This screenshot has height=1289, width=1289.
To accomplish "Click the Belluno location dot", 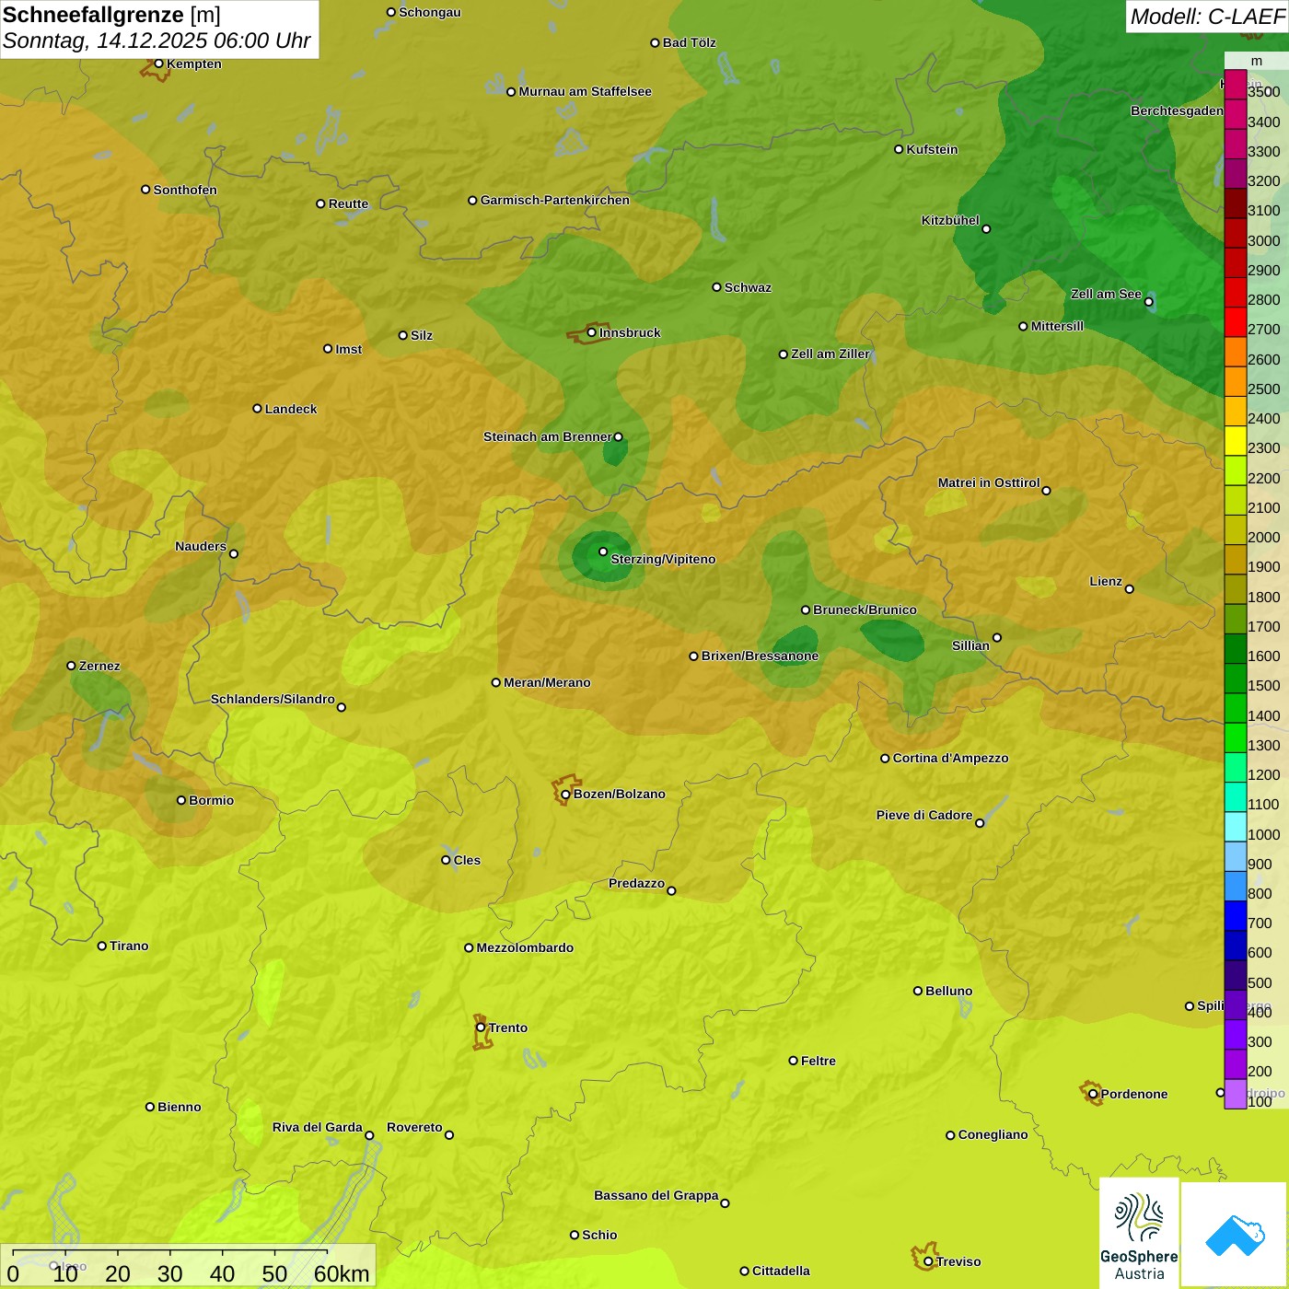I will coord(917,991).
